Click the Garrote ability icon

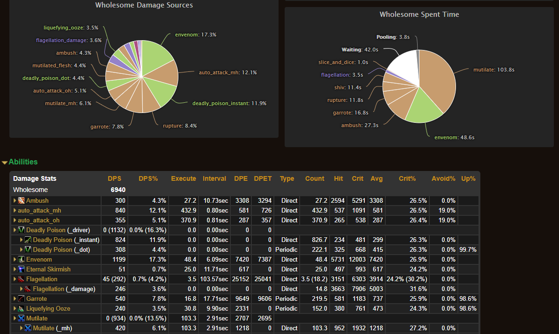(x=22, y=299)
